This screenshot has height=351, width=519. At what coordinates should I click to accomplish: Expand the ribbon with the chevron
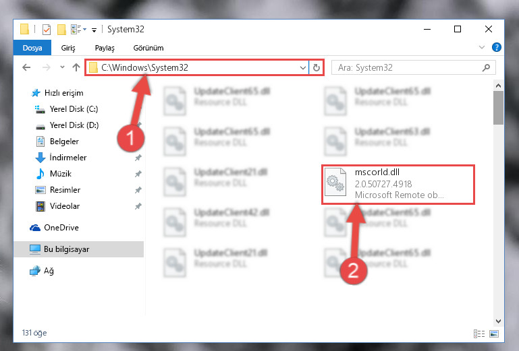click(x=482, y=48)
